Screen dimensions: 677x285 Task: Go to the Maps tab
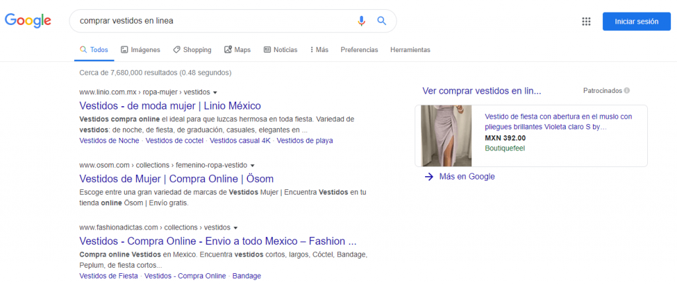237,50
